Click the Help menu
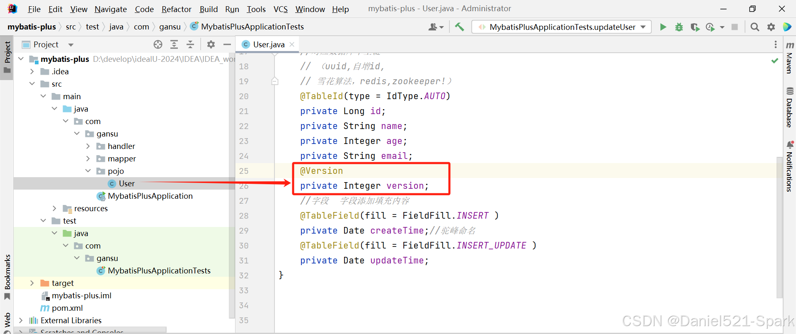The width and height of the screenshot is (796, 334). coord(340,9)
